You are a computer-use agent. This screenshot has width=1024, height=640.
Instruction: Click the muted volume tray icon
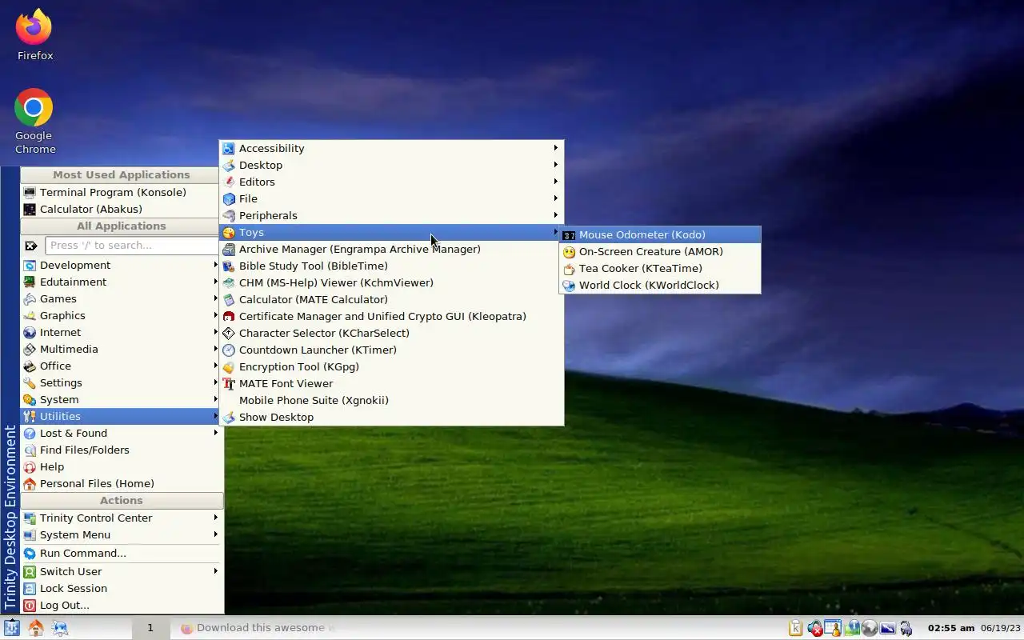pos(815,628)
